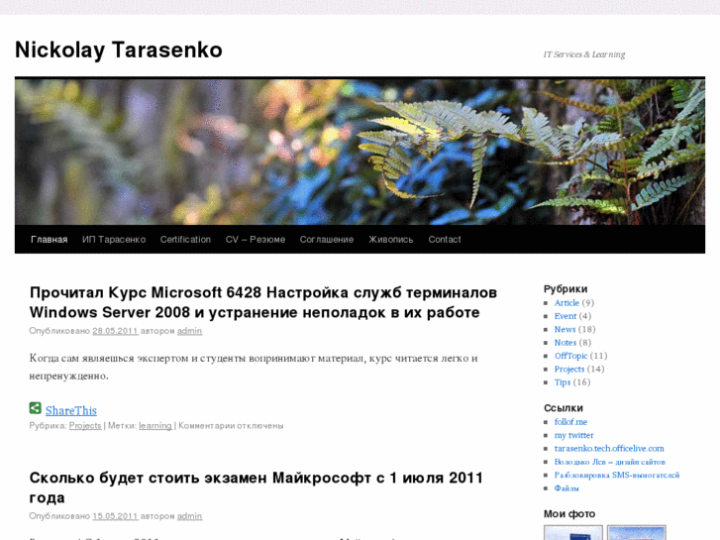Screen dimensions: 720x540
Task: Open the Projects rubric link below first post
Action: 85,426
